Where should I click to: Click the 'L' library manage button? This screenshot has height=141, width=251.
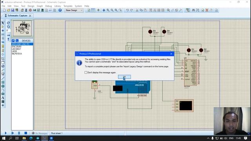coord(17,41)
